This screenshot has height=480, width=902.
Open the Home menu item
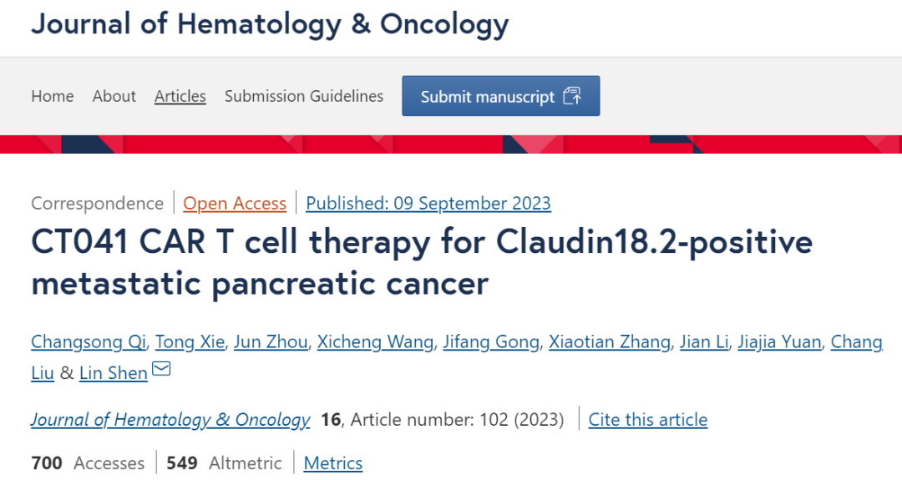pyautogui.click(x=53, y=96)
